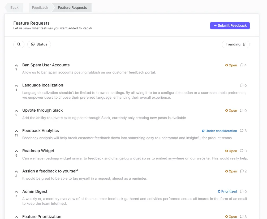The width and height of the screenshot is (267, 219).
Task: Go to the Feedback breadcrumb
Action: (x=40, y=8)
